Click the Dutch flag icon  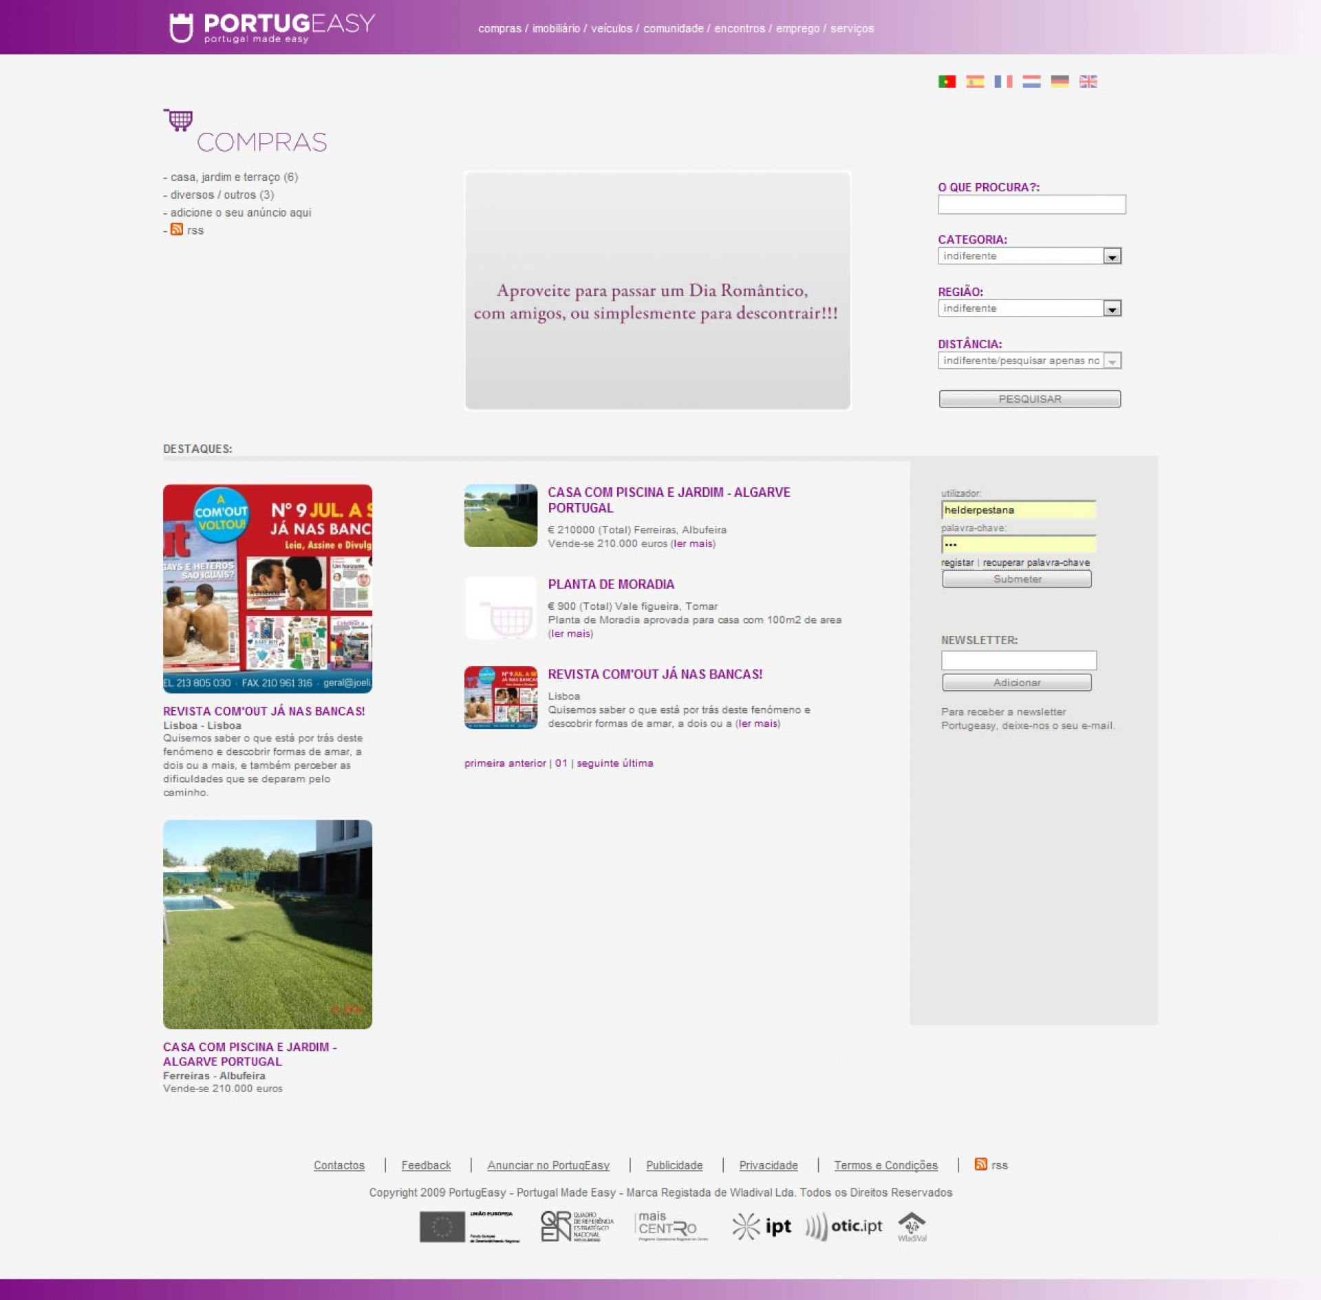click(1031, 82)
